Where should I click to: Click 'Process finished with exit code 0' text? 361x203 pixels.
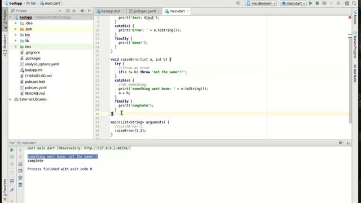tap(60, 169)
